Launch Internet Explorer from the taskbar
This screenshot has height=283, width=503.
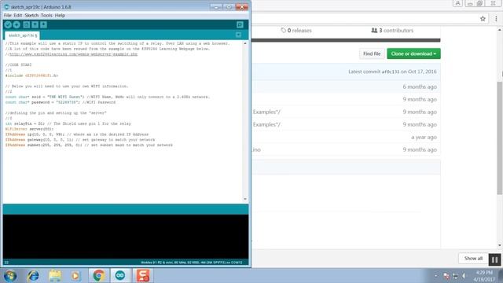[33, 276]
